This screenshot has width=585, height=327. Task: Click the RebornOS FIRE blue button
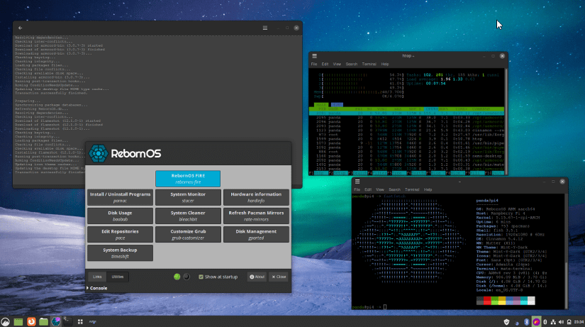188,179
